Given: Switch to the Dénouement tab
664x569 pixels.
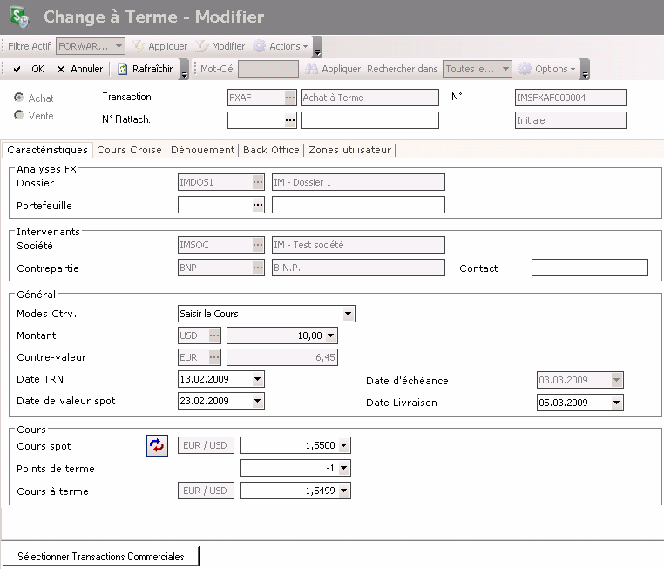Looking at the screenshot, I should [201, 150].
